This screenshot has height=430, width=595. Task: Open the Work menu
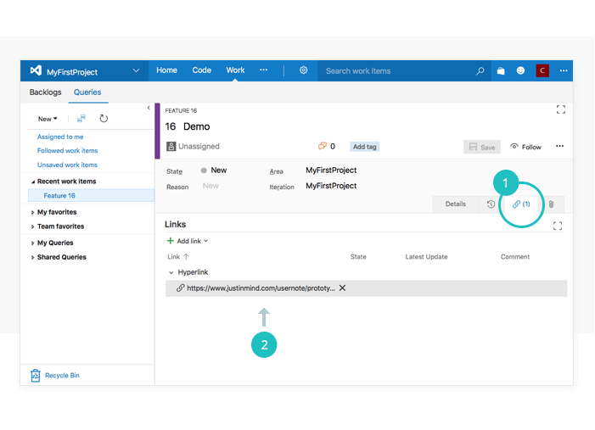(235, 70)
